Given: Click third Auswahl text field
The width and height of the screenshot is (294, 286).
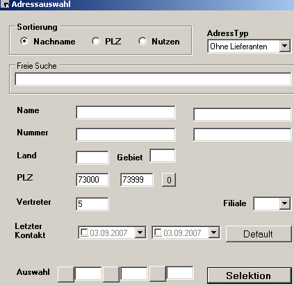Looking at the screenshot, I should pyautogui.click(x=180, y=273).
